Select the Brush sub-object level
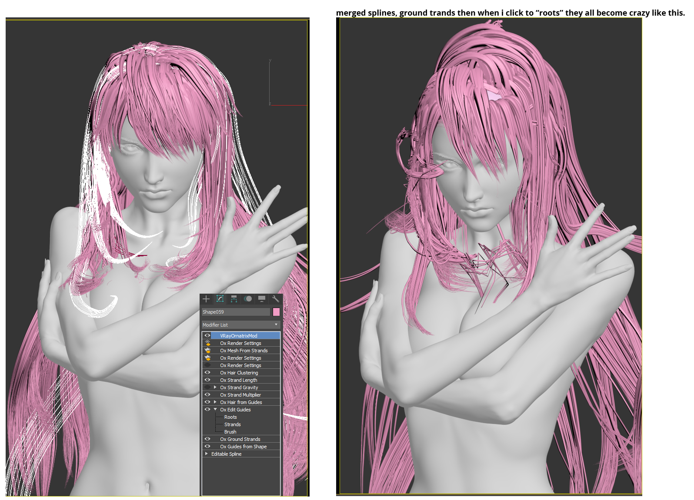This screenshot has width=694, height=500. click(x=230, y=432)
